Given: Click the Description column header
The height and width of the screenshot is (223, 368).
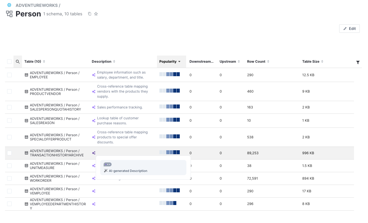Looking at the screenshot, I should click(102, 62).
